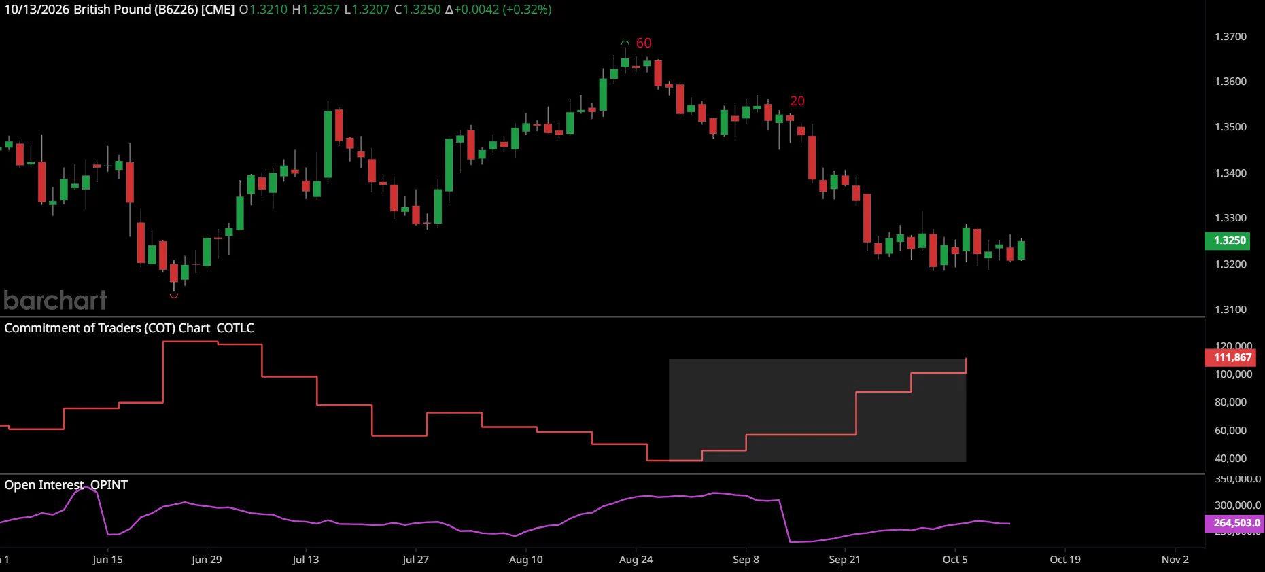Click the 1.3300 price axis label
This screenshot has width=1265, height=572.
pyautogui.click(x=1230, y=218)
